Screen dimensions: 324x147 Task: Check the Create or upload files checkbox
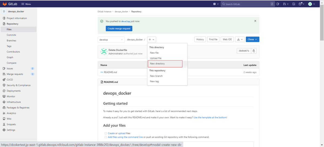coord(106,133)
